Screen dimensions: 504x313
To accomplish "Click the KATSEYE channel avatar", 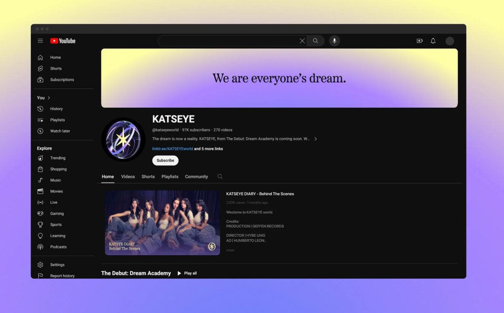I will pyautogui.click(x=123, y=140).
